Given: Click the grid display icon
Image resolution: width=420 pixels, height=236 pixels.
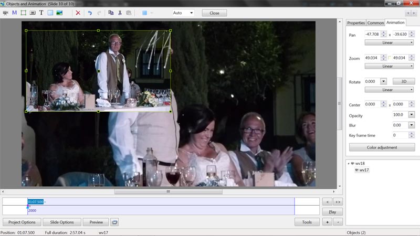Looking at the screenshot, I should (x=145, y=13).
